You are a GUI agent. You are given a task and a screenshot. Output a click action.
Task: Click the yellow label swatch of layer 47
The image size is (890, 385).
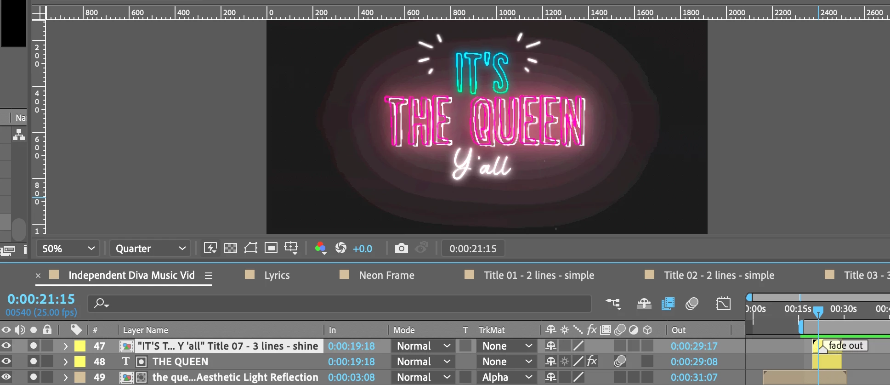pos(80,346)
